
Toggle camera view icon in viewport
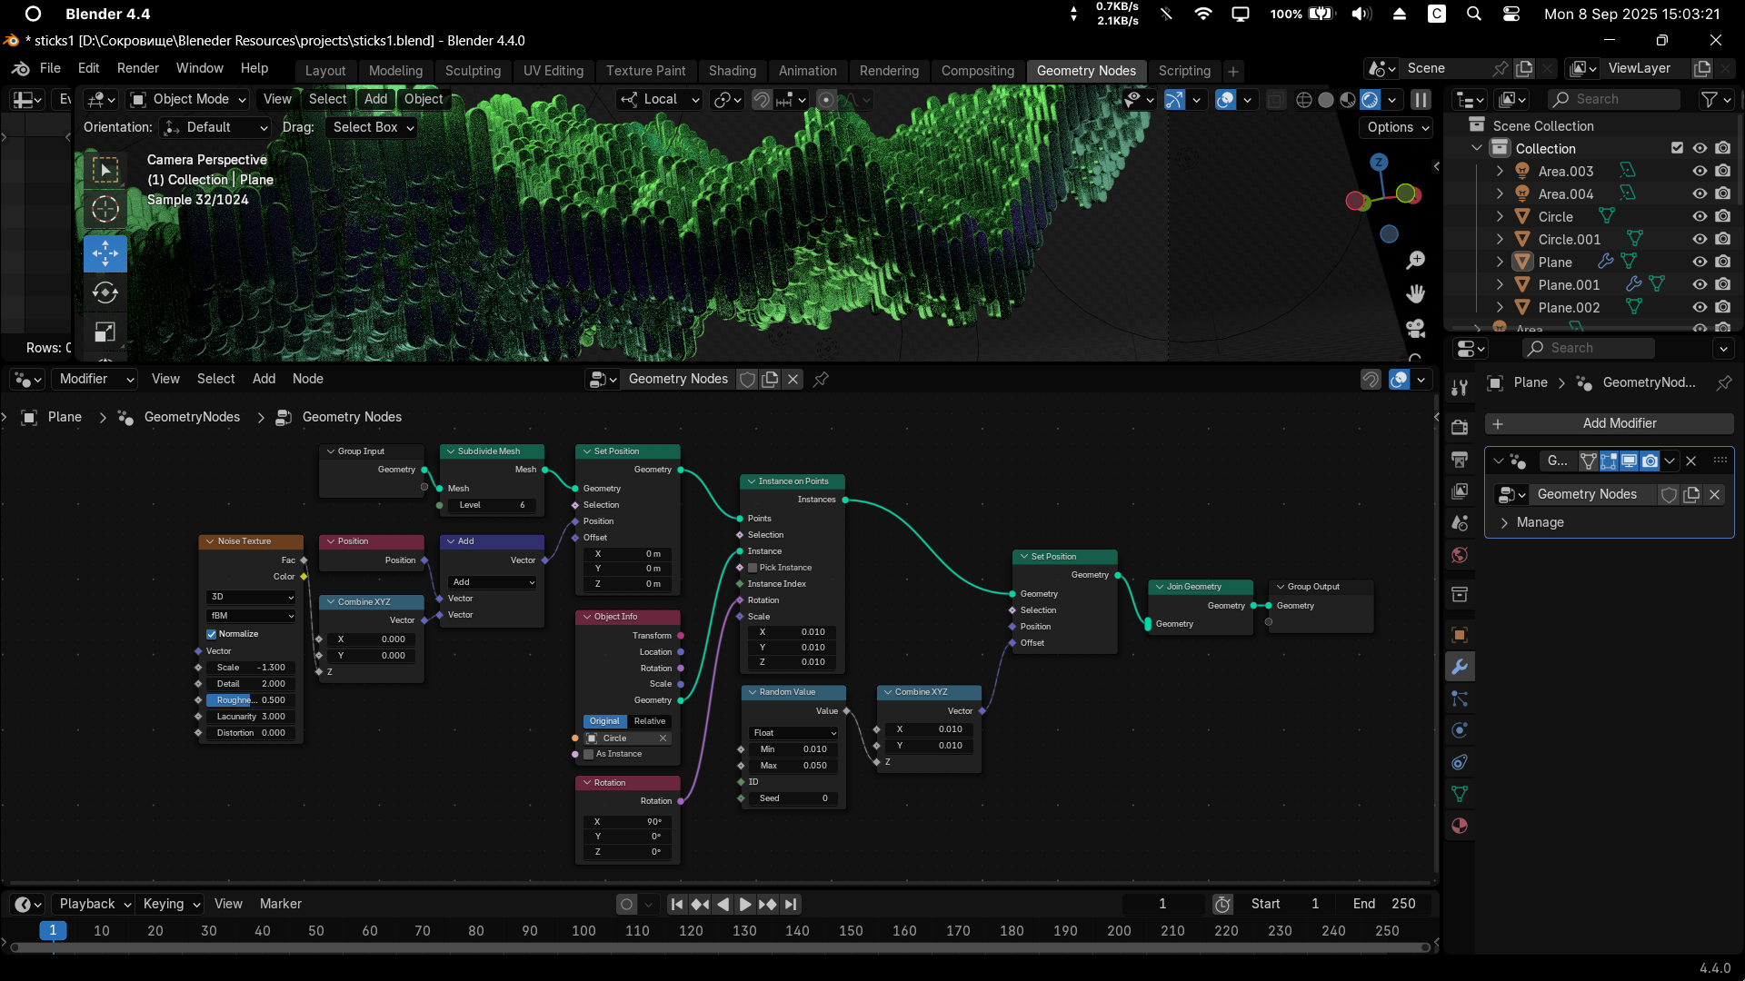coord(1415,328)
